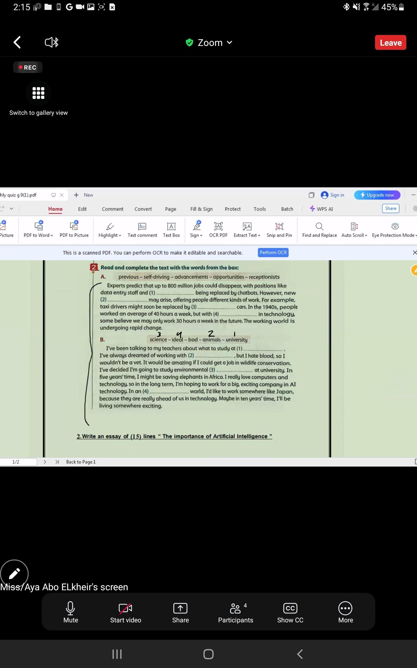Tap the Bluetooth speaker audio icon
Viewport: 417px width, 668px height.
click(52, 43)
